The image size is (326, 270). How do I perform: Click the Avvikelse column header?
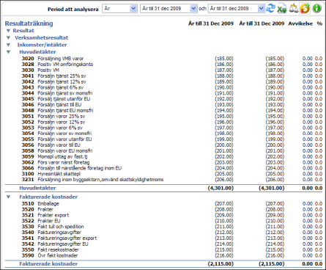(300, 23)
